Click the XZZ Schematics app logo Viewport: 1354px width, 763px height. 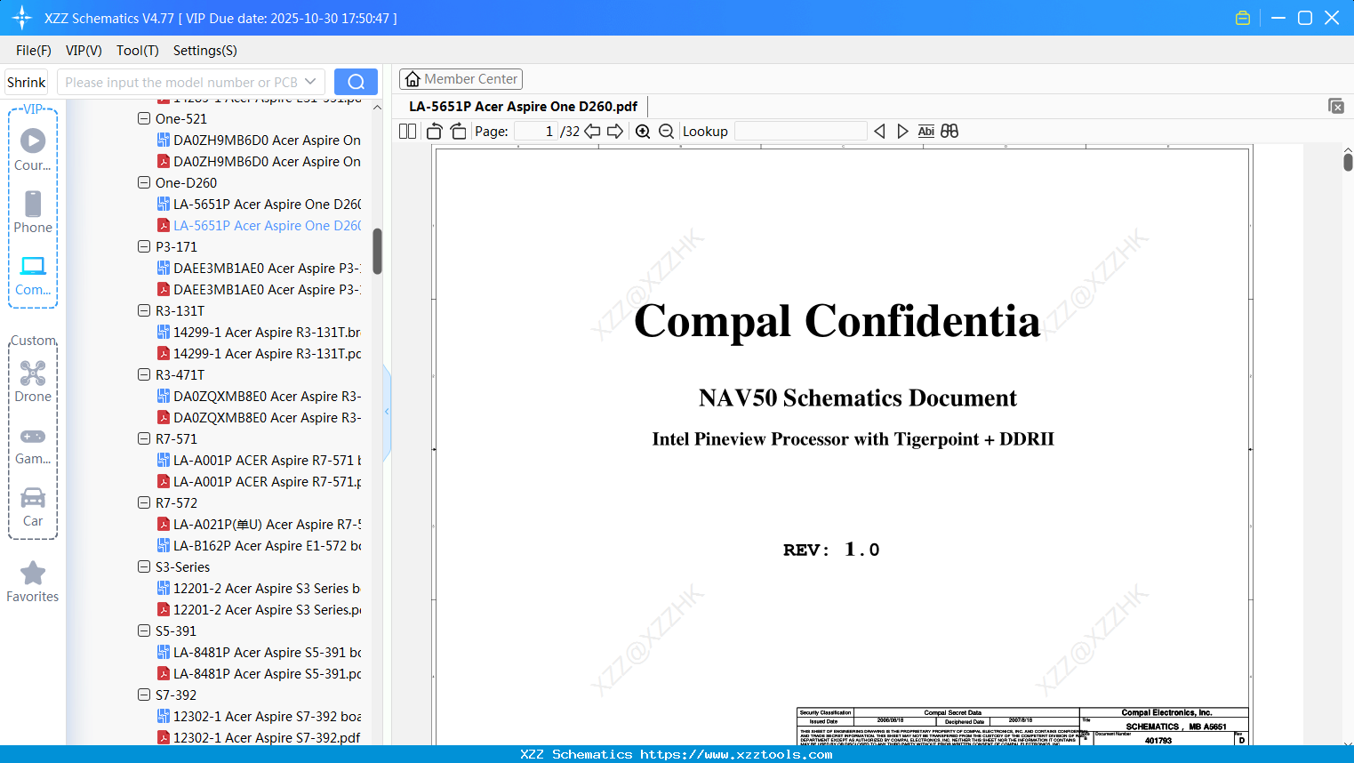[22, 18]
